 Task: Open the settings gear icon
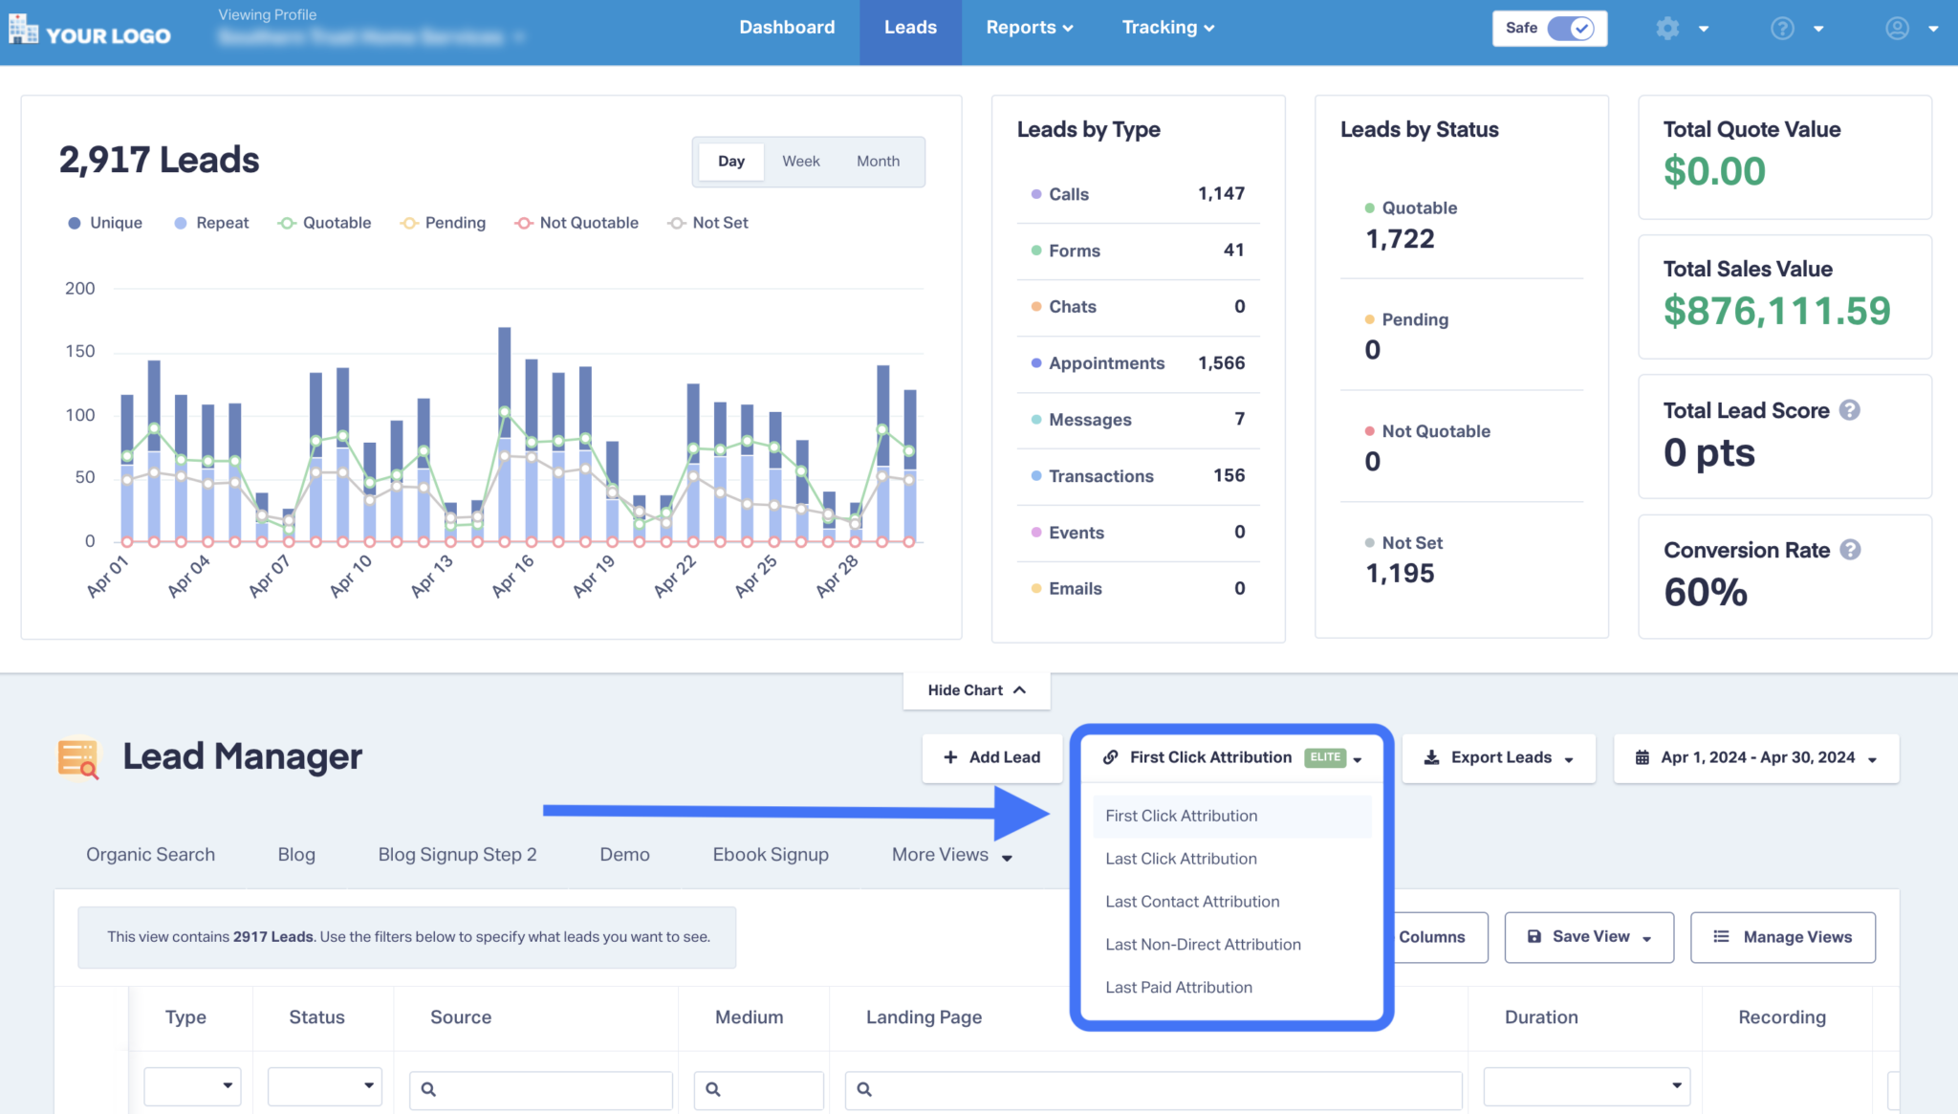1667,28
